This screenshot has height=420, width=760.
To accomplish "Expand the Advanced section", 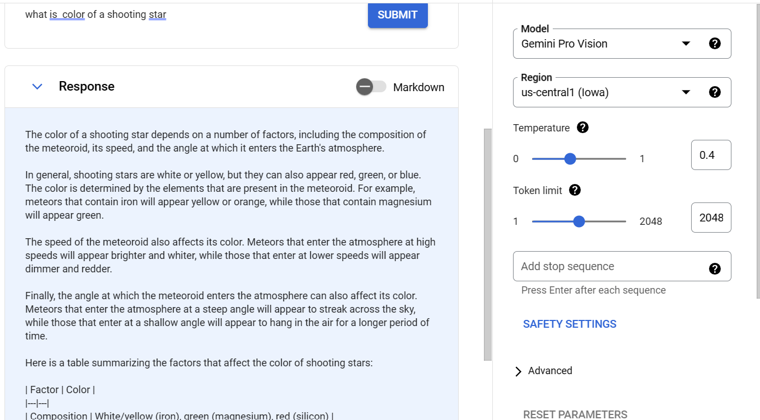I will click(x=543, y=371).
